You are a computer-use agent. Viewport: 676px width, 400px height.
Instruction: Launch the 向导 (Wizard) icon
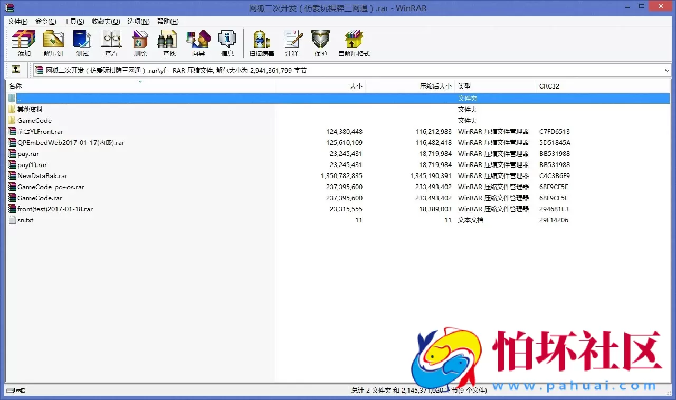click(198, 42)
